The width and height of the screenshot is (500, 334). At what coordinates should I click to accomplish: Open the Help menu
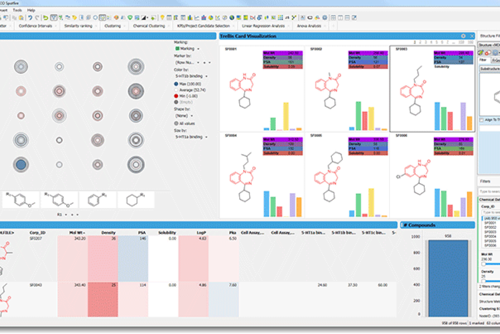click(x=31, y=10)
